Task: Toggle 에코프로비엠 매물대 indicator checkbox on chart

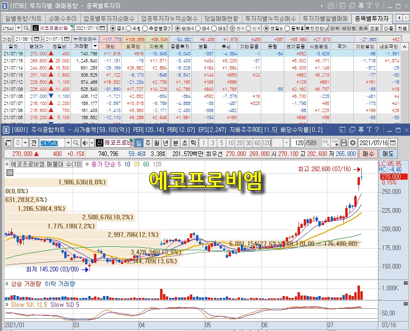Action: pyautogui.click(x=7, y=165)
